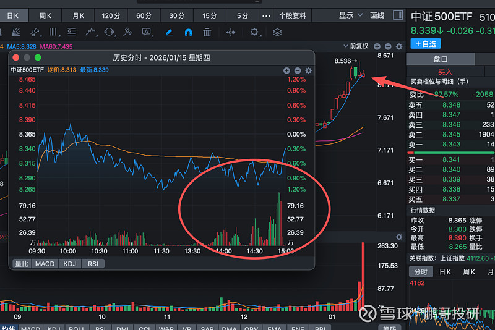Select the text annotation tool
This screenshot has width=495, height=330.
point(147,32)
